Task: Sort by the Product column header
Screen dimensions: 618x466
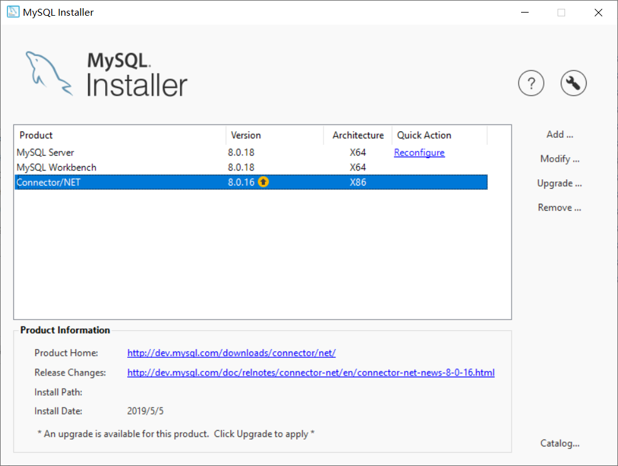Action: click(x=120, y=135)
